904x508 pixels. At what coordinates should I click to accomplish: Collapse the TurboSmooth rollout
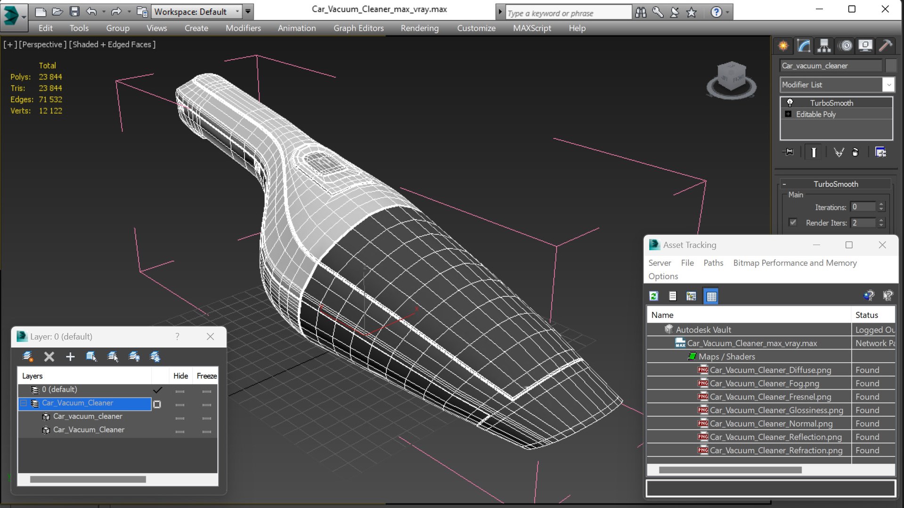click(835, 184)
